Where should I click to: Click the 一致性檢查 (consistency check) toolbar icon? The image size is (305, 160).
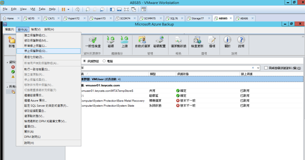tap(93, 42)
